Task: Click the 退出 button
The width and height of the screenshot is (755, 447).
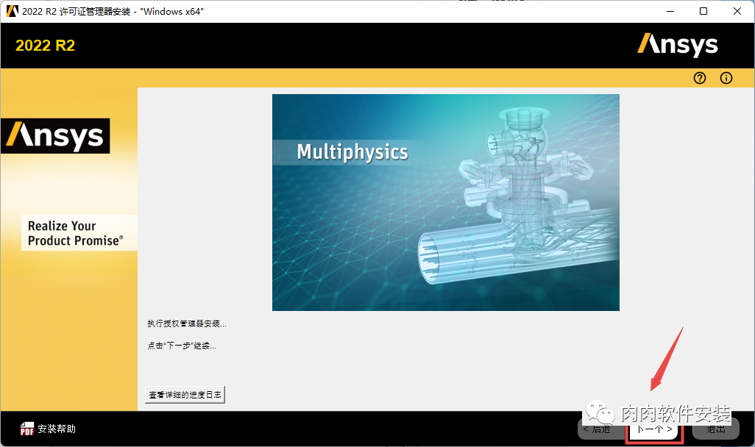Action: pos(715,429)
